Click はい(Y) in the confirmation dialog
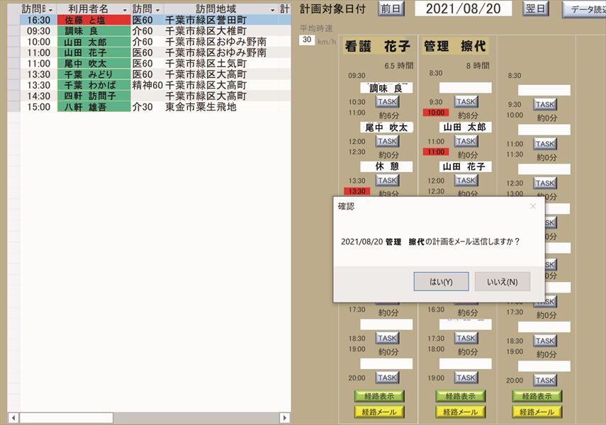 441,281
